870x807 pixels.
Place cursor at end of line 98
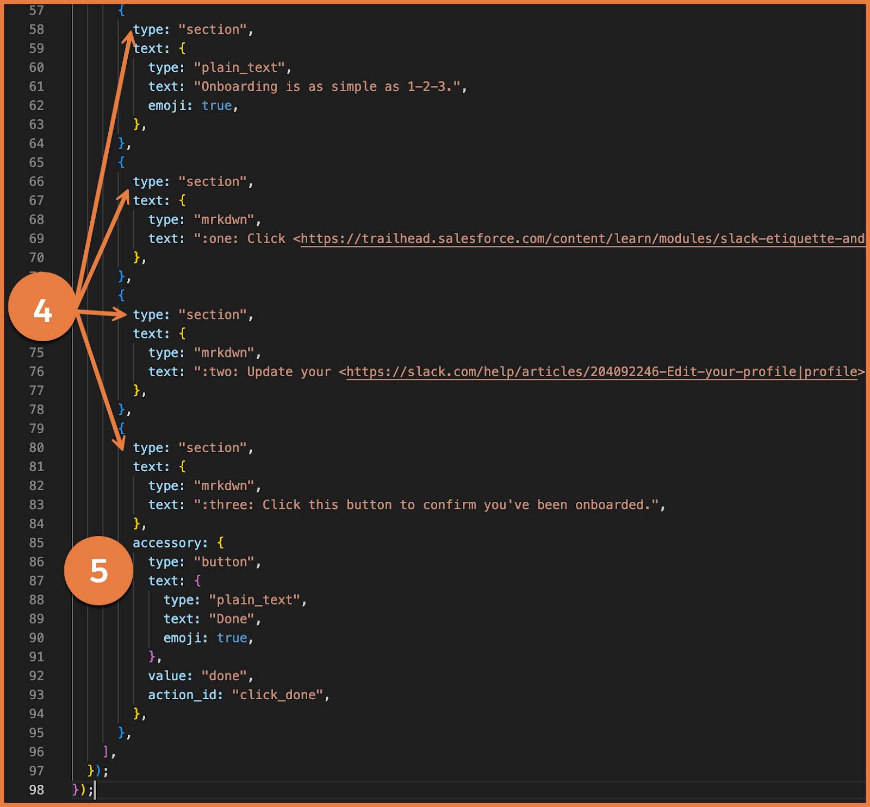(x=96, y=790)
